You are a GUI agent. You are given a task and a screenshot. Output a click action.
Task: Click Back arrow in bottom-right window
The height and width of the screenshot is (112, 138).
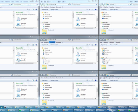coord(101,75)
